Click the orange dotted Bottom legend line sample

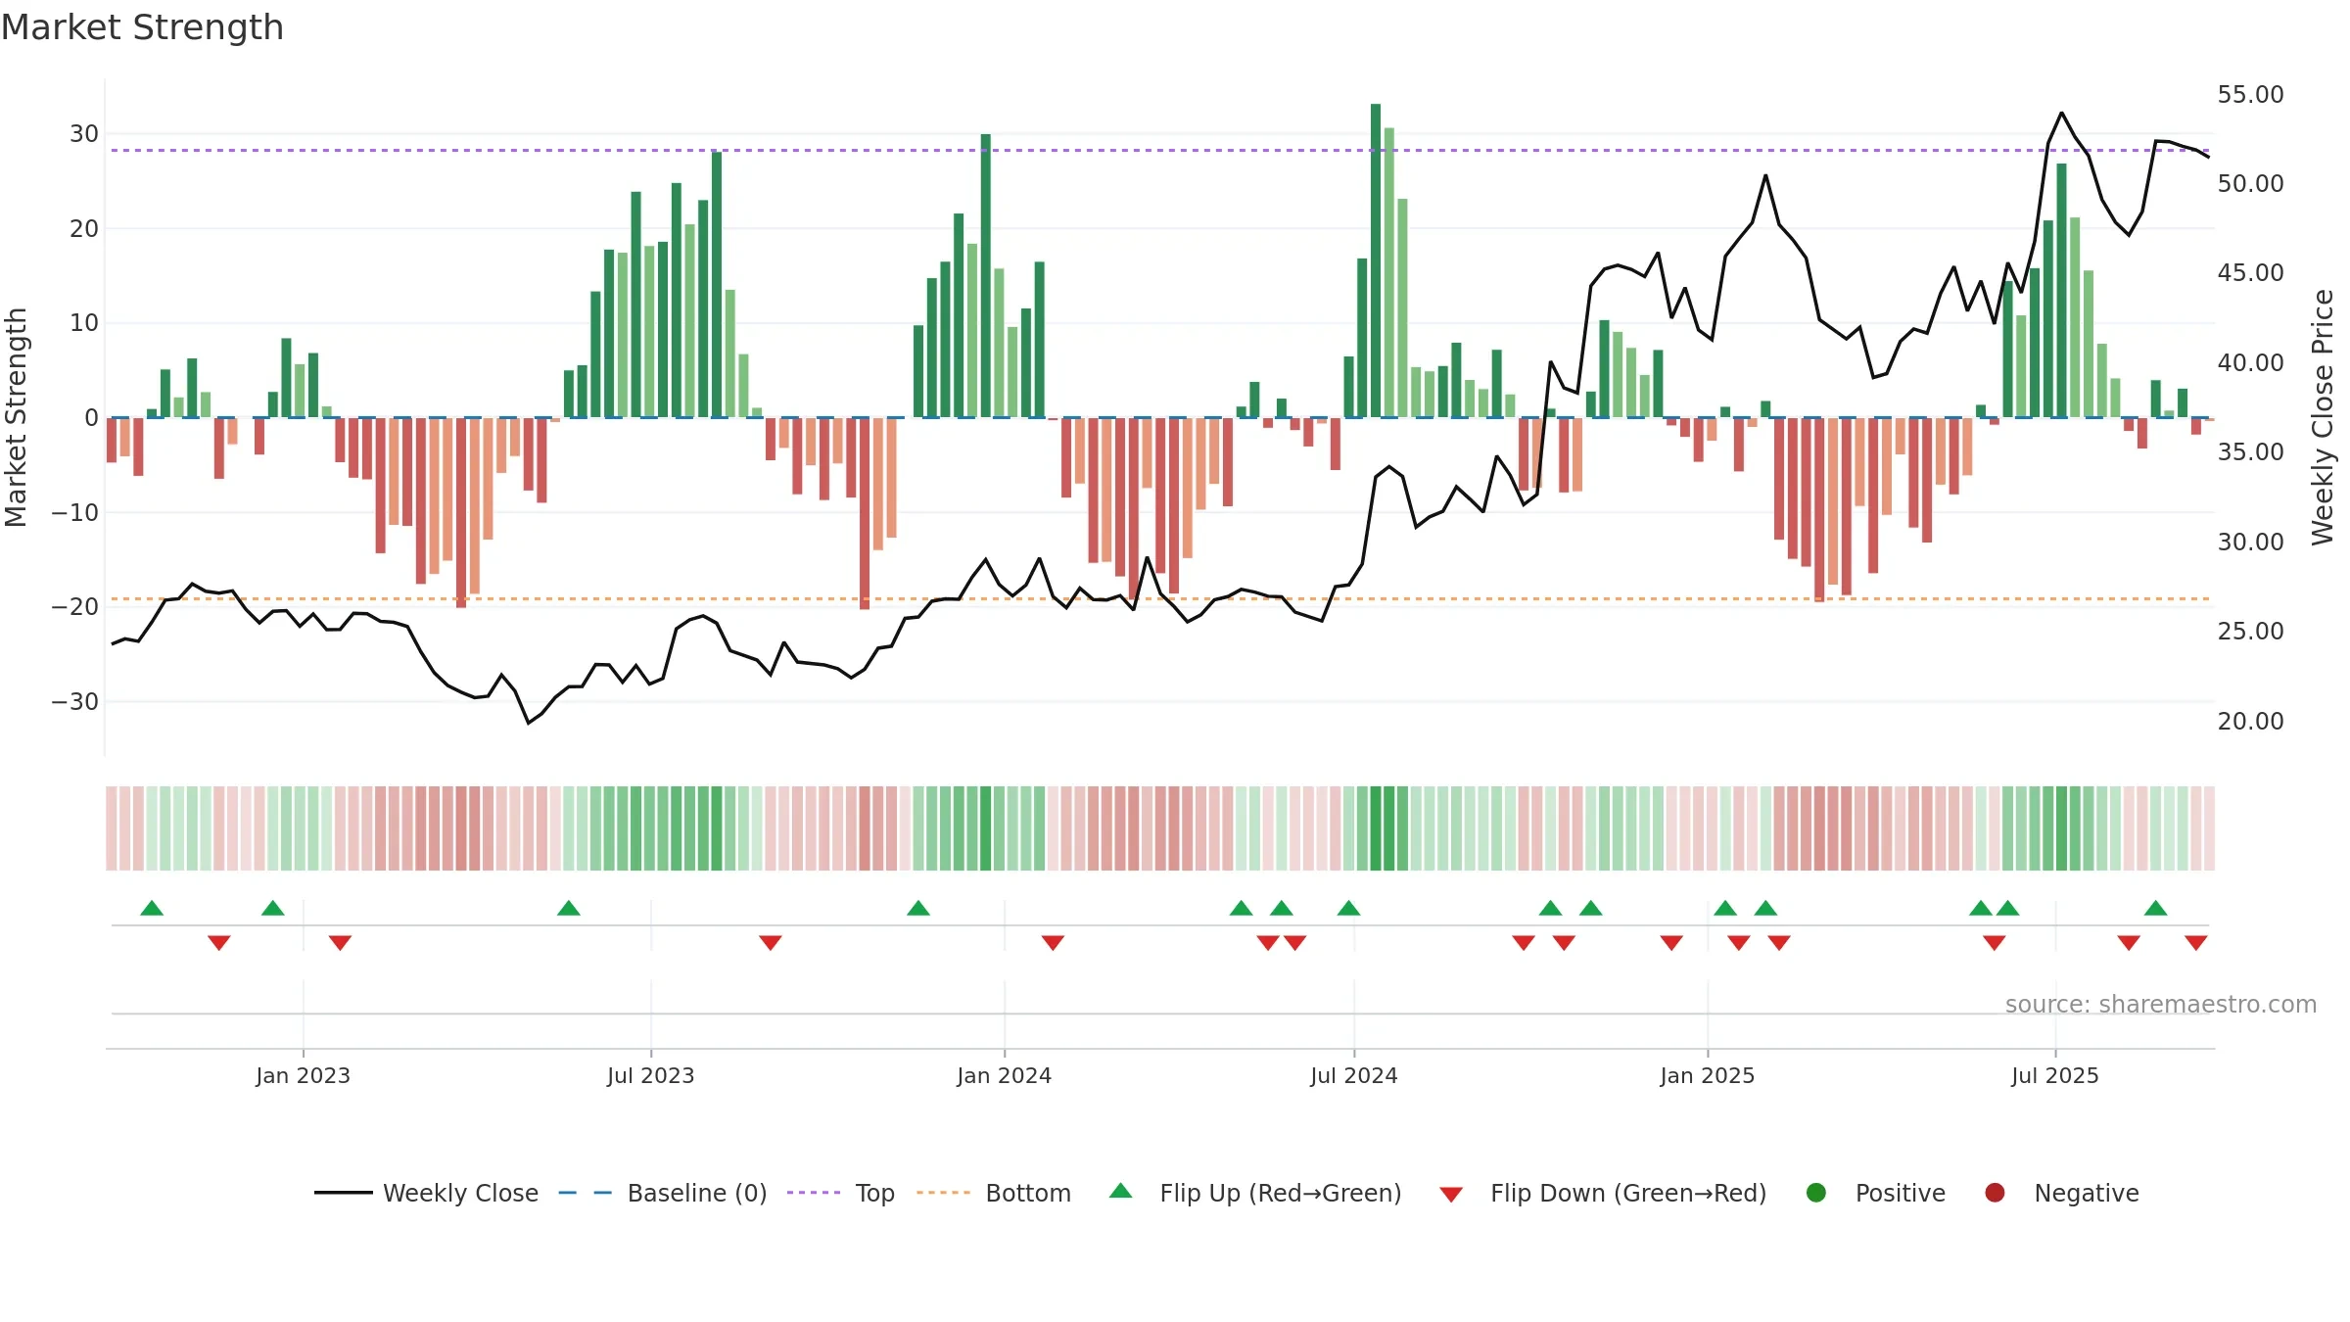(944, 1193)
